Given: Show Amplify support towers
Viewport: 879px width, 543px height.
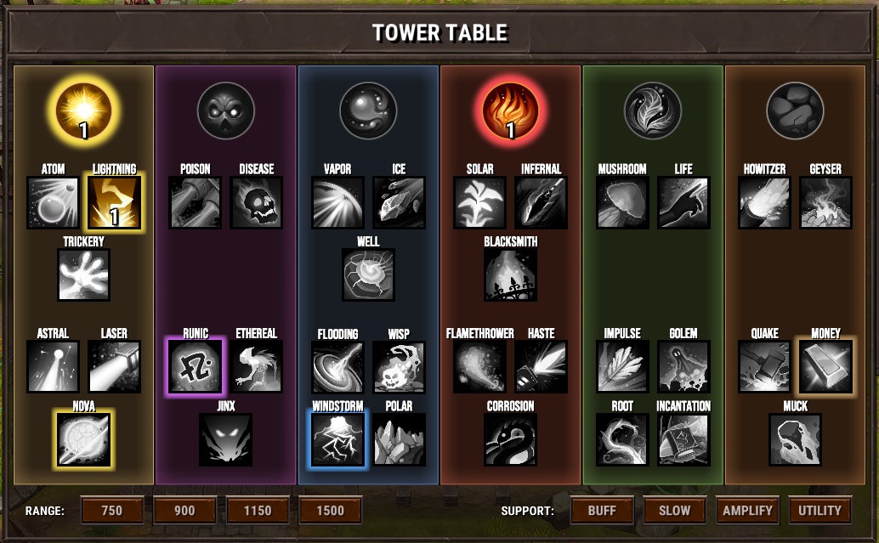Looking at the screenshot, I should click(x=747, y=511).
